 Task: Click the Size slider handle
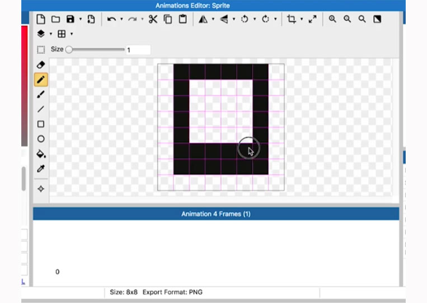click(x=69, y=49)
